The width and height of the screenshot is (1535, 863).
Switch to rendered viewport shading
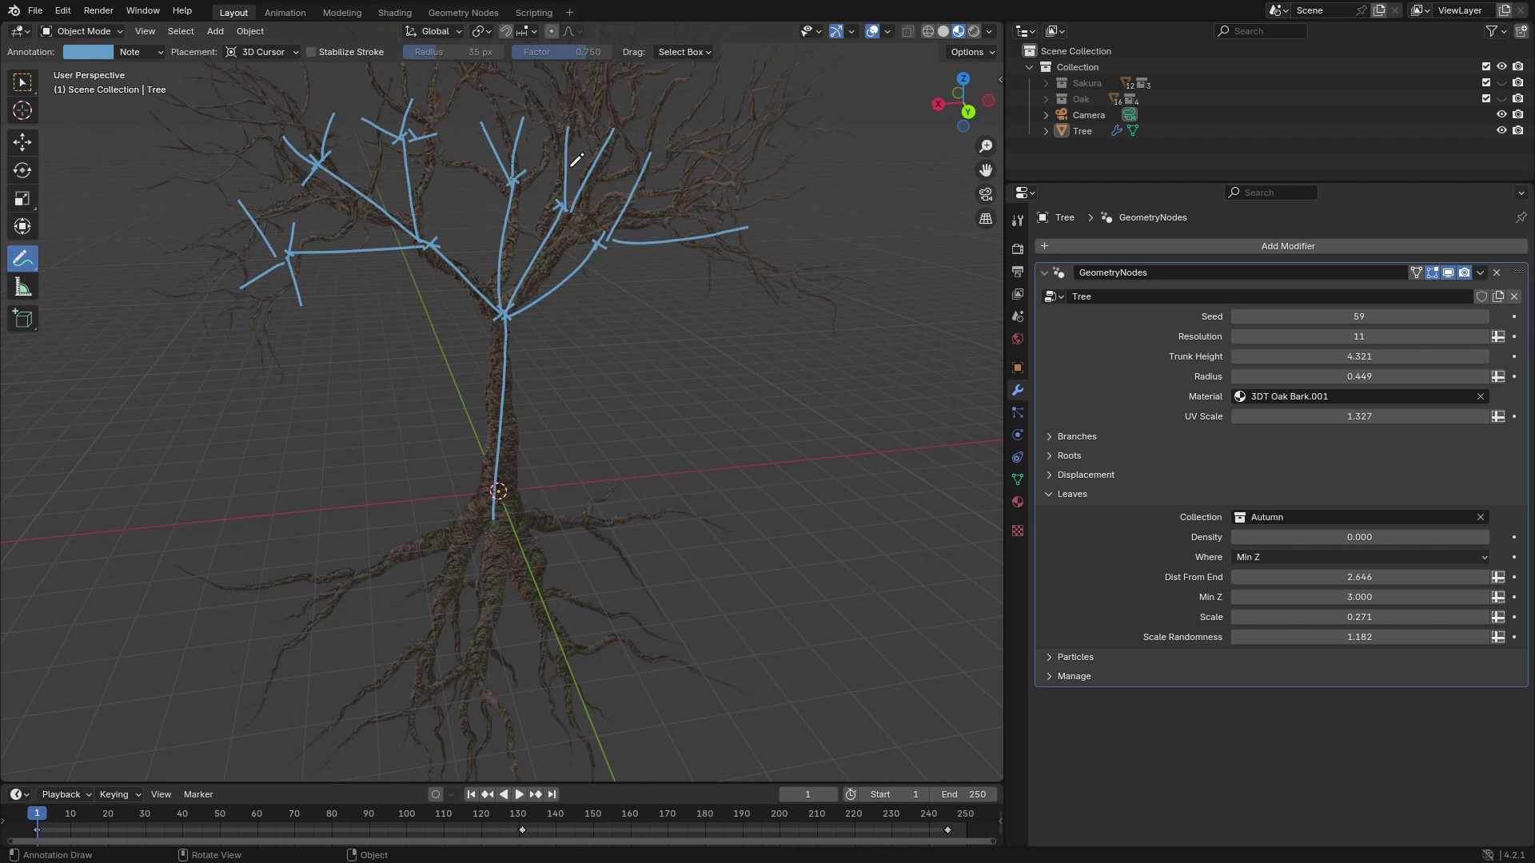tap(974, 31)
